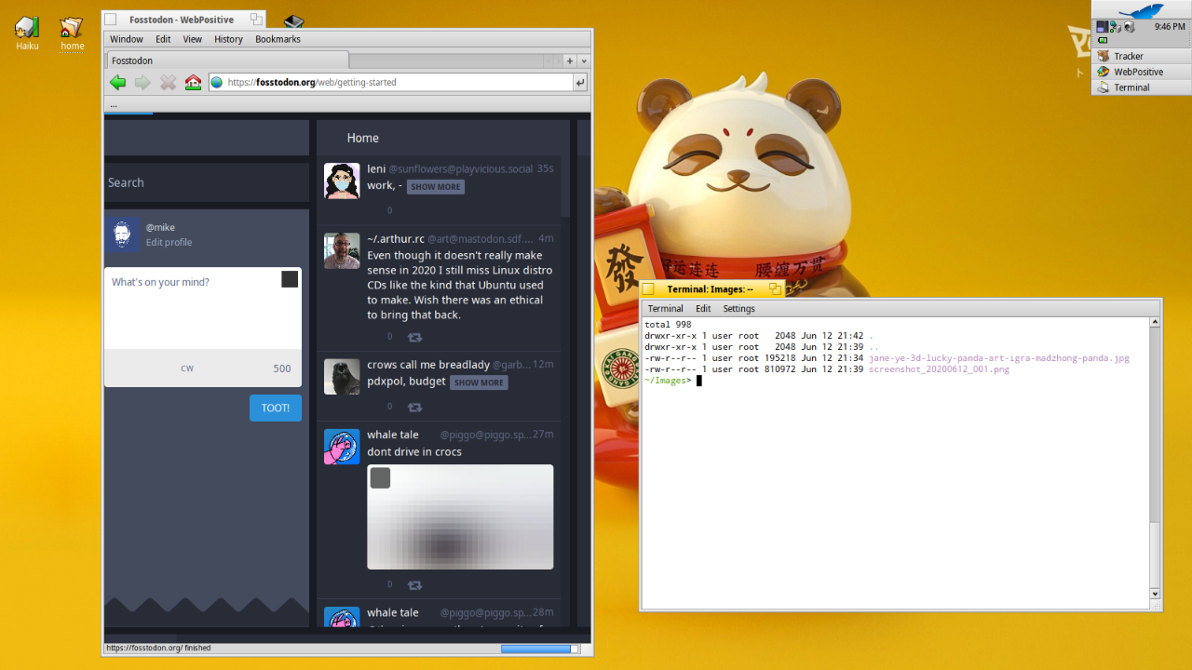Click the greyed-out forward arrow in WebPositive
This screenshot has height=670, width=1192.
(142, 83)
